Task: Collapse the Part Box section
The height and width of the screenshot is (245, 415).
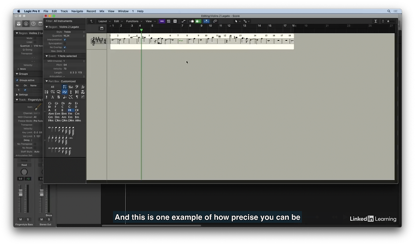Action: coord(47,81)
